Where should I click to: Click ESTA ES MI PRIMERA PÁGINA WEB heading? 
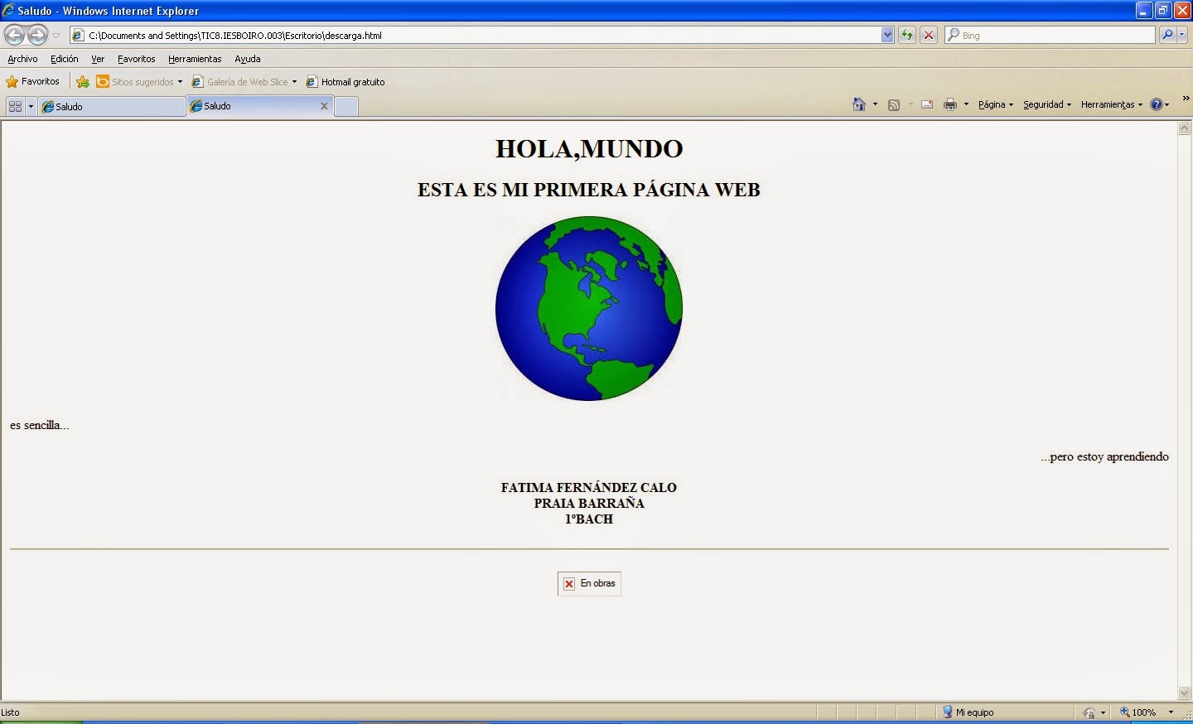point(589,190)
